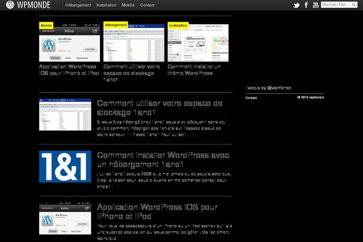This screenshot has height=242, width=363.
Task: Open the featured theme installation thumbnail
Action: (198, 43)
